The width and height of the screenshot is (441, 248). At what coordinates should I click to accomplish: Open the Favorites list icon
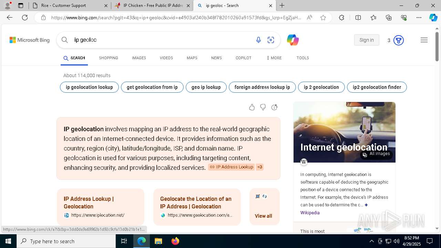pyautogui.click(x=373, y=18)
